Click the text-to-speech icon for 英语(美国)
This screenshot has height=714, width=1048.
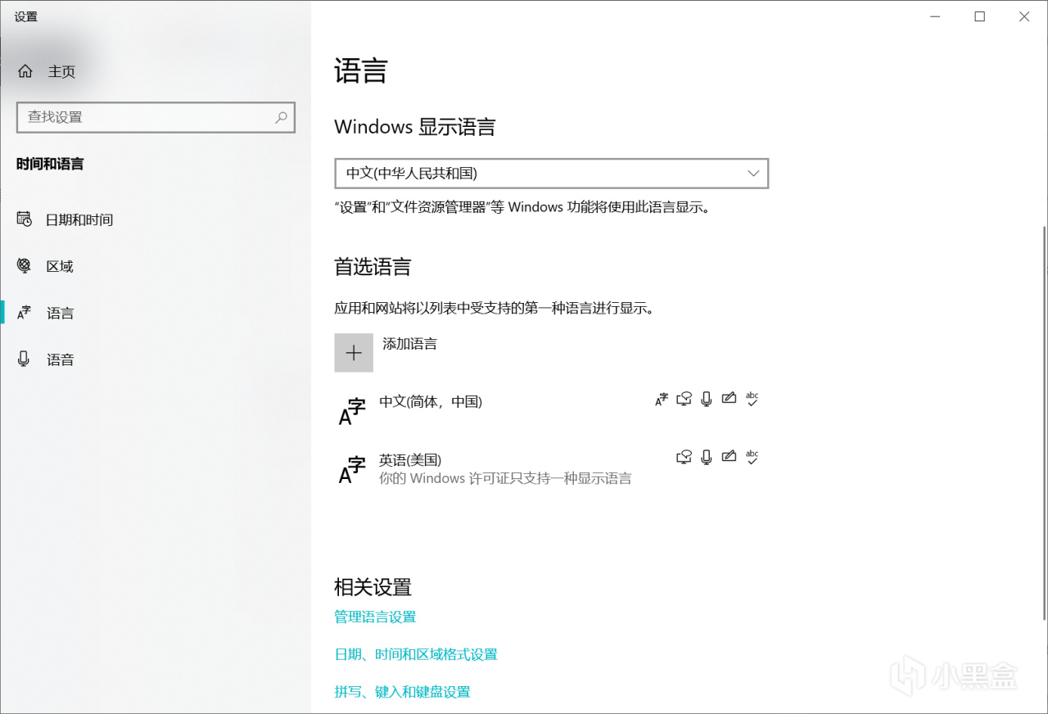(x=684, y=457)
